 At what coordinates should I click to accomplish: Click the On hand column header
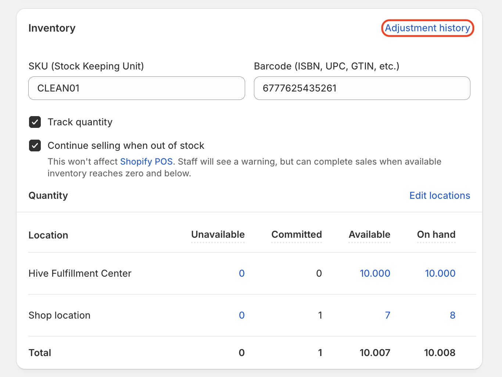coord(436,235)
